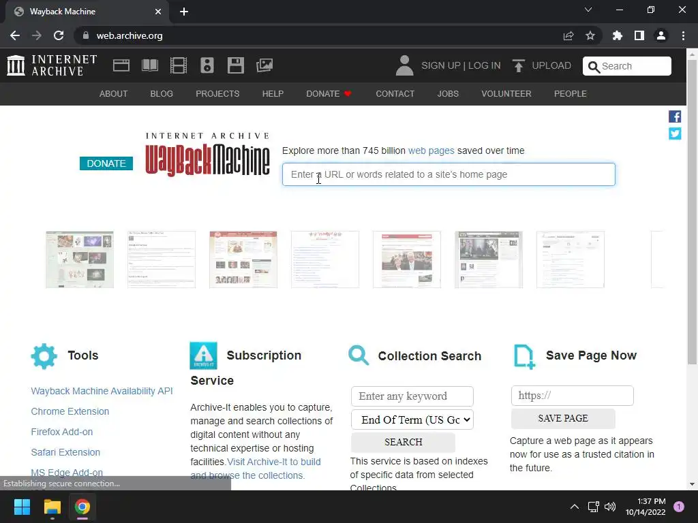Open the Audio speaker icon

tap(207, 65)
